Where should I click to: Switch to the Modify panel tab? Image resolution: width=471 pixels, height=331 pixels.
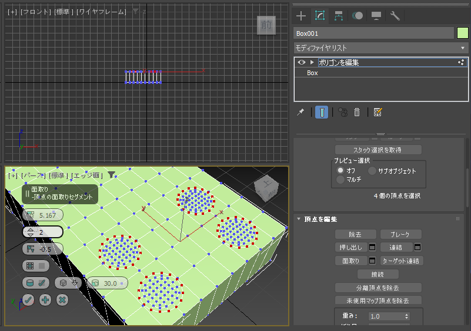pyautogui.click(x=320, y=16)
